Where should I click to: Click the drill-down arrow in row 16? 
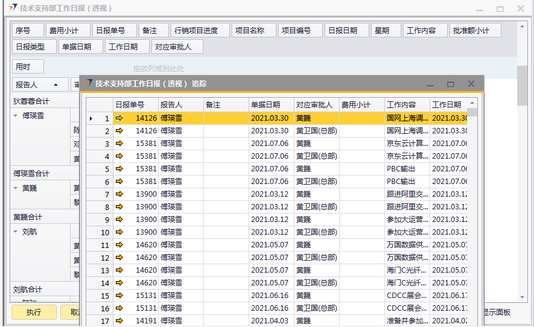[x=119, y=308]
